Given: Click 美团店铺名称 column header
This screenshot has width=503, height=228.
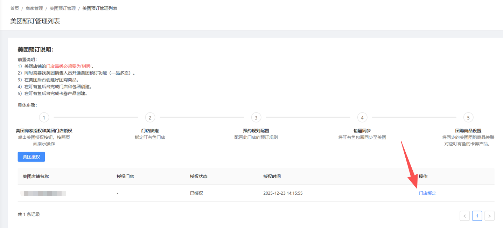Looking at the screenshot, I should 35,177.
